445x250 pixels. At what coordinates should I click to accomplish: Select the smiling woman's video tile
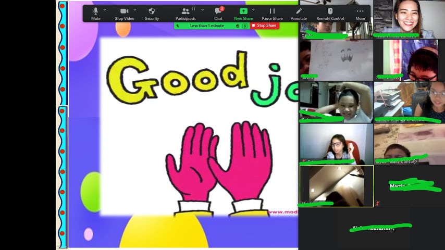click(x=409, y=19)
